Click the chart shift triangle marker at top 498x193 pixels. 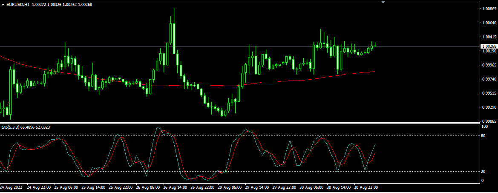(383, 2)
